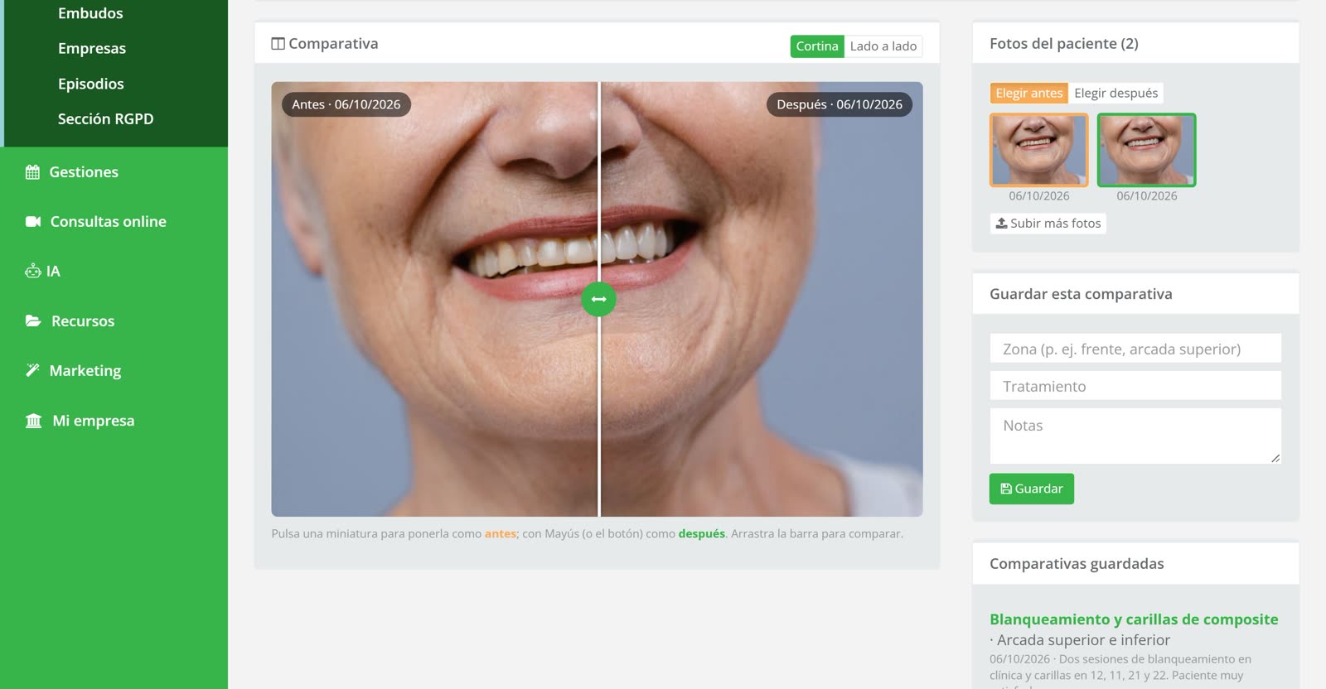Switch comparison to Cortina mode
The height and width of the screenshot is (689, 1326).
817,46
